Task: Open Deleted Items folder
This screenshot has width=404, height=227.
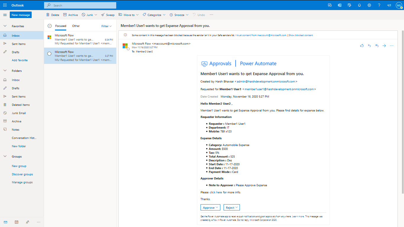Action: tap(22, 105)
